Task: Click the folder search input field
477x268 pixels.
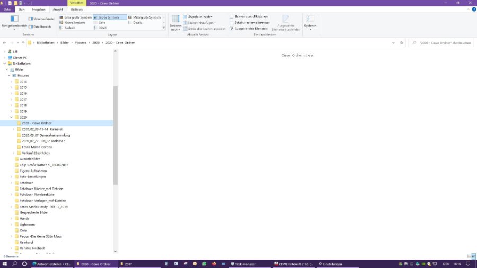Action: (443, 42)
